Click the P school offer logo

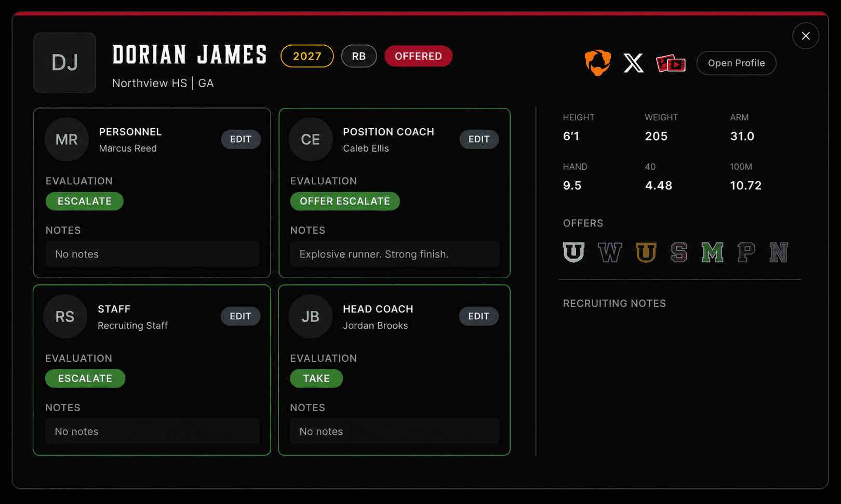[x=746, y=252]
